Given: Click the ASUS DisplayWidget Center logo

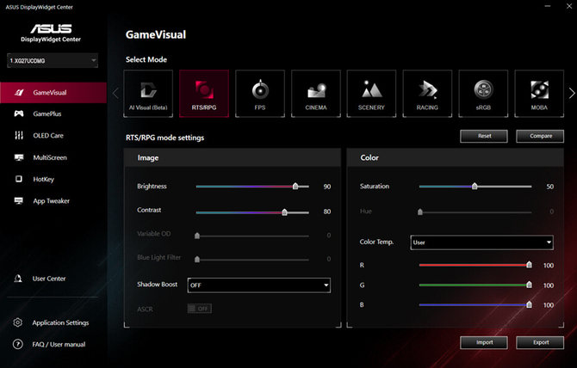Looking at the screenshot, I should click(x=51, y=33).
